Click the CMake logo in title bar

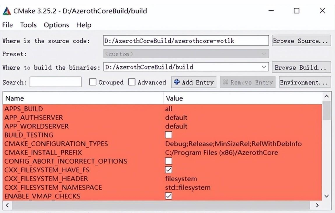pyautogui.click(x=7, y=11)
